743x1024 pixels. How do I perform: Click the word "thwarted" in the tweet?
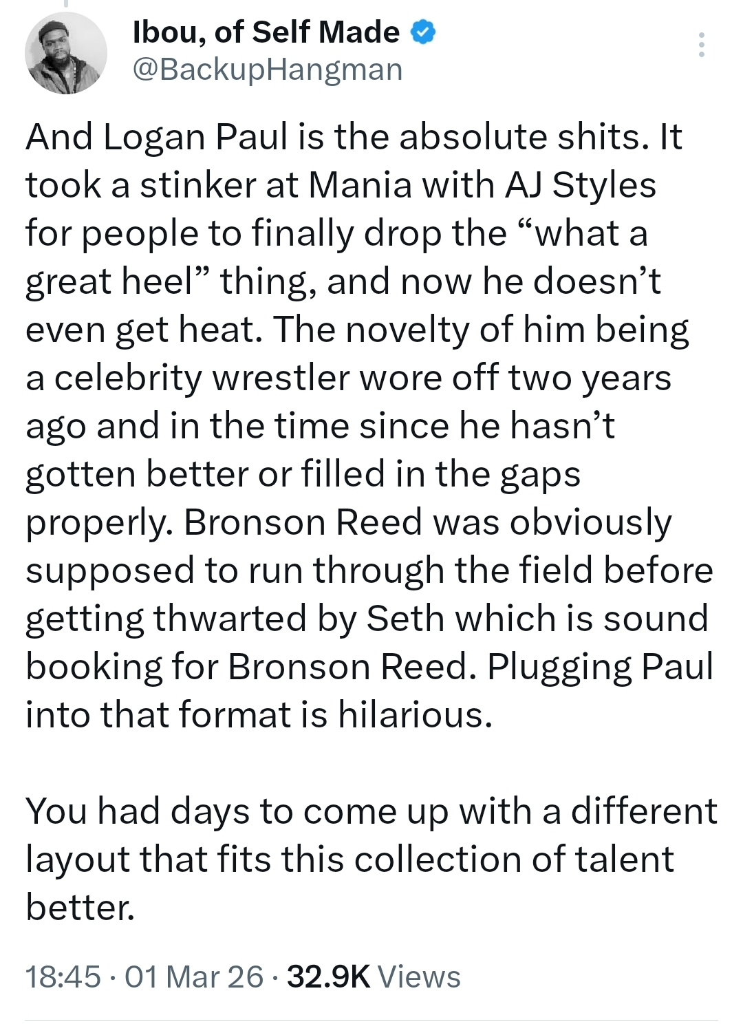230,619
